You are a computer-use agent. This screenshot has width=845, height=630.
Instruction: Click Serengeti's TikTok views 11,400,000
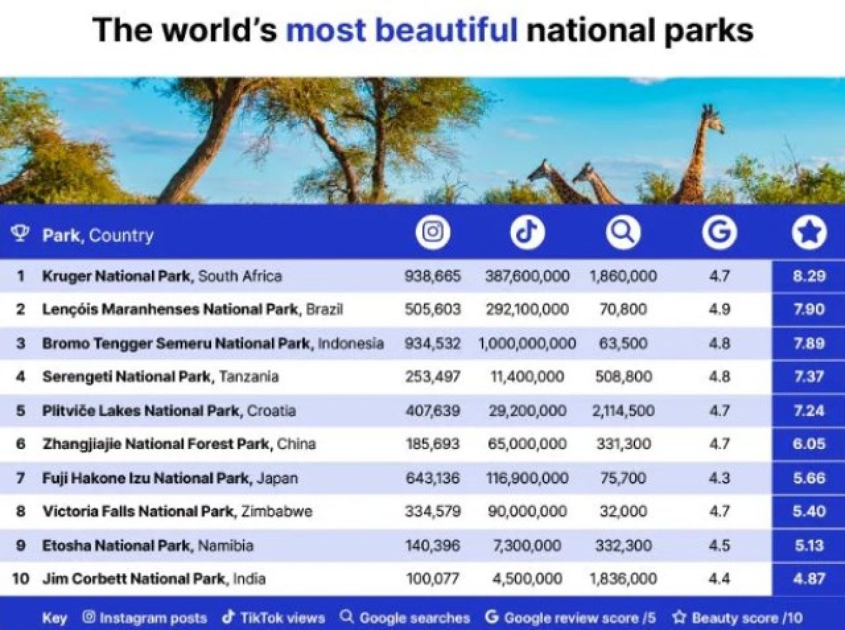pos(527,376)
